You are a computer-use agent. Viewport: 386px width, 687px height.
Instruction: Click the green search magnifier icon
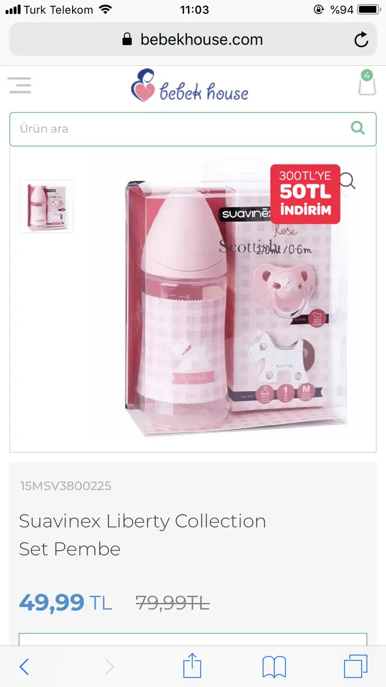[357, 128]
